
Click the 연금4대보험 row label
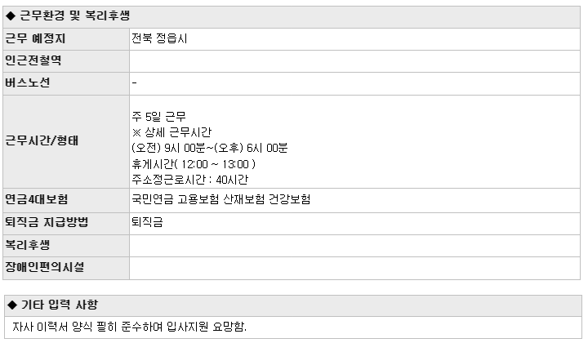click(x=66, y=200)
